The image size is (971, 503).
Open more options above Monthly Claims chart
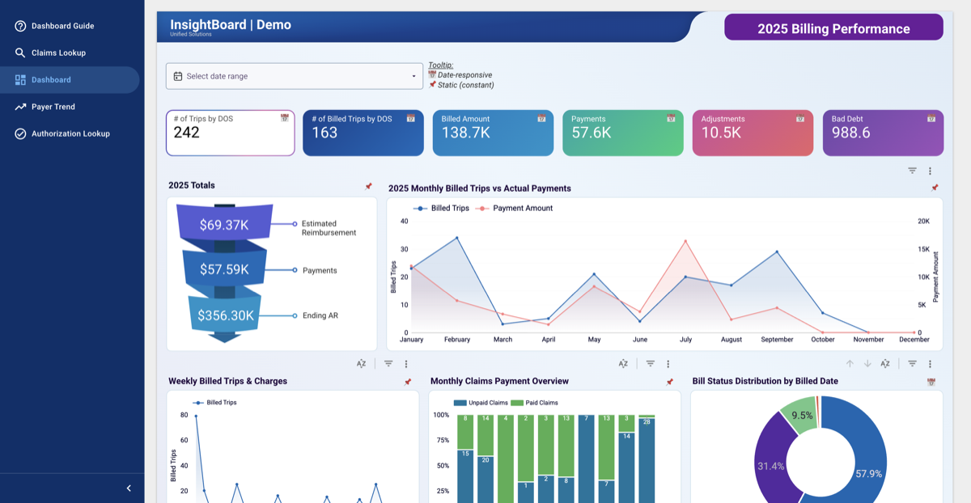click(668, 364)
